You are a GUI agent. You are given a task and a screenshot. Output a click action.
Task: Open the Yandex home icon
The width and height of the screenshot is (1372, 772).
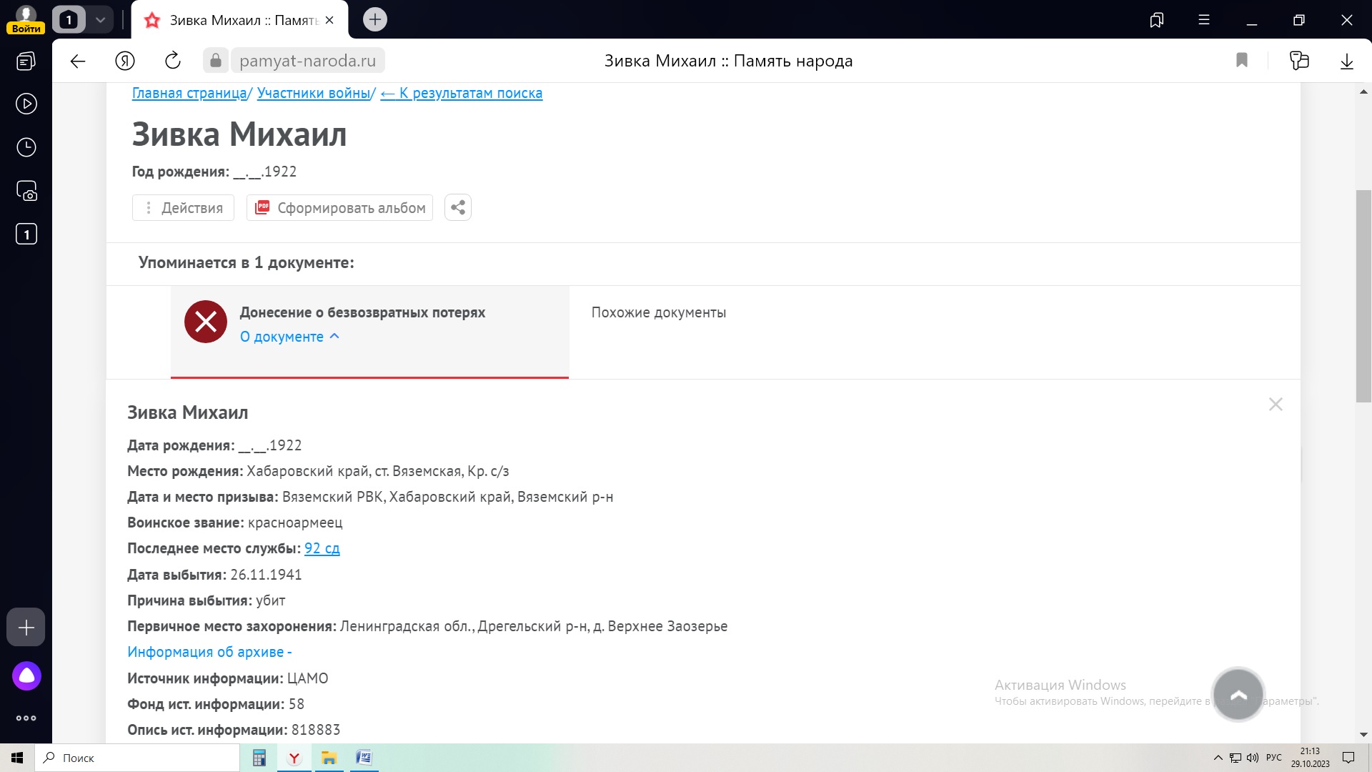click(x=125, y=61)
